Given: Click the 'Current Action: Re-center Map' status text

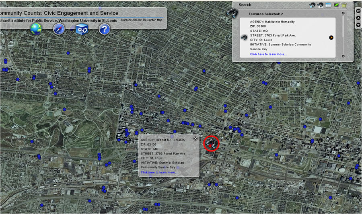Looking at the screenshot, I should click(142, 20).
